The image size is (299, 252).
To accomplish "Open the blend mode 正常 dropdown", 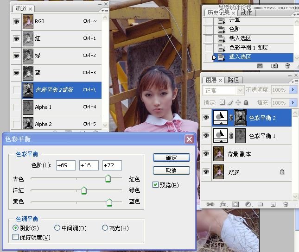I will coord(240,90).
